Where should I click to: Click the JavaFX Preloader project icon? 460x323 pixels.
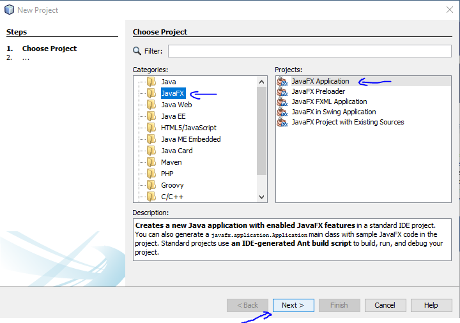(x=282, y=91)
